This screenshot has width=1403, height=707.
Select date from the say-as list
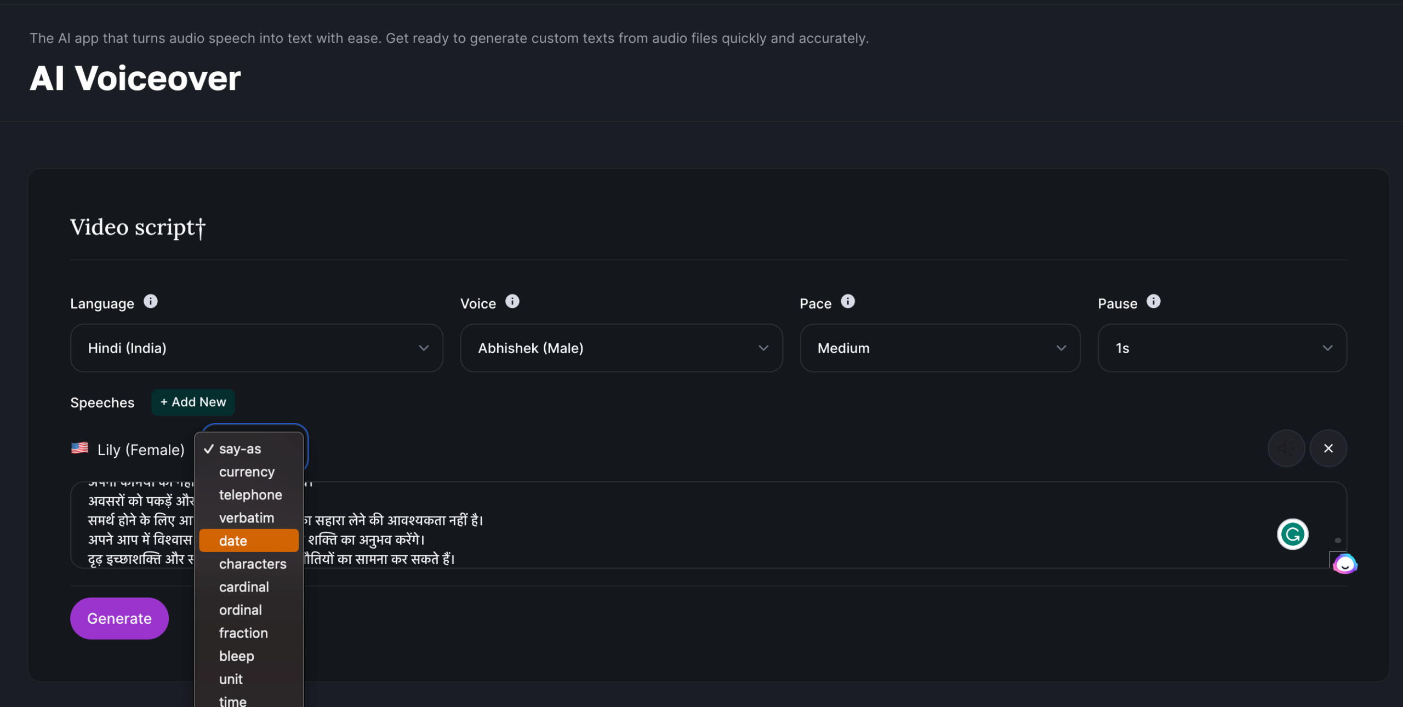249,541
